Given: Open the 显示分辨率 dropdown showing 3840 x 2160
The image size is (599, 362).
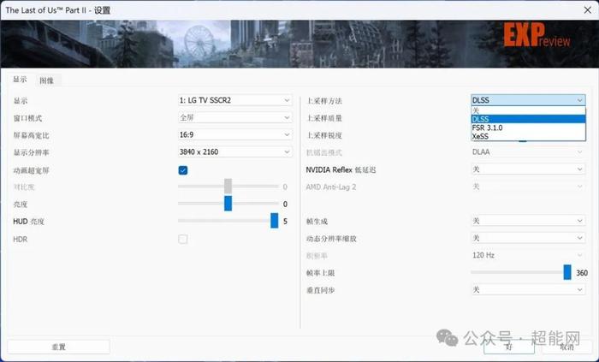Looking at the screenshot, I should tap(235, 152).
